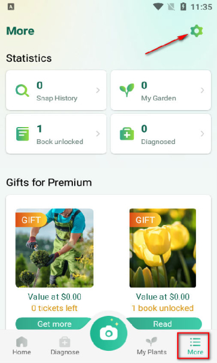Tap the Diagnosed medical kit icon

tap(127, 134)
